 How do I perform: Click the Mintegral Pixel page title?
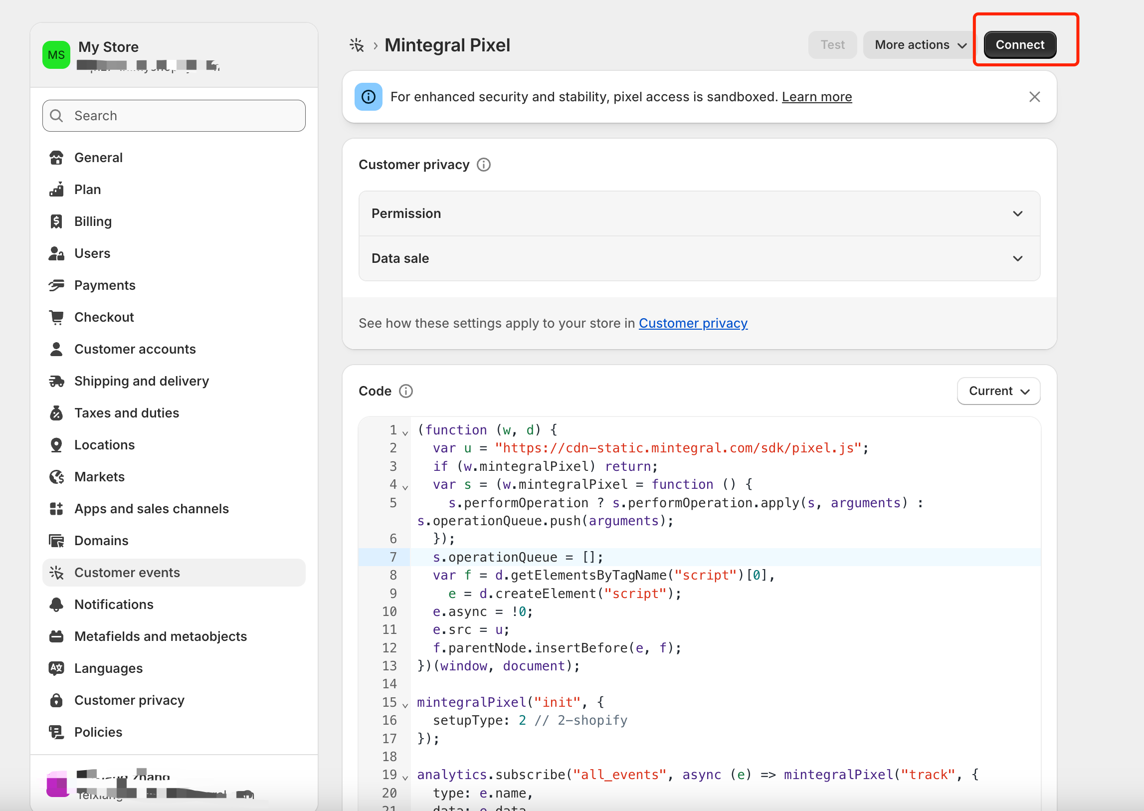click(x=447, y=45)
